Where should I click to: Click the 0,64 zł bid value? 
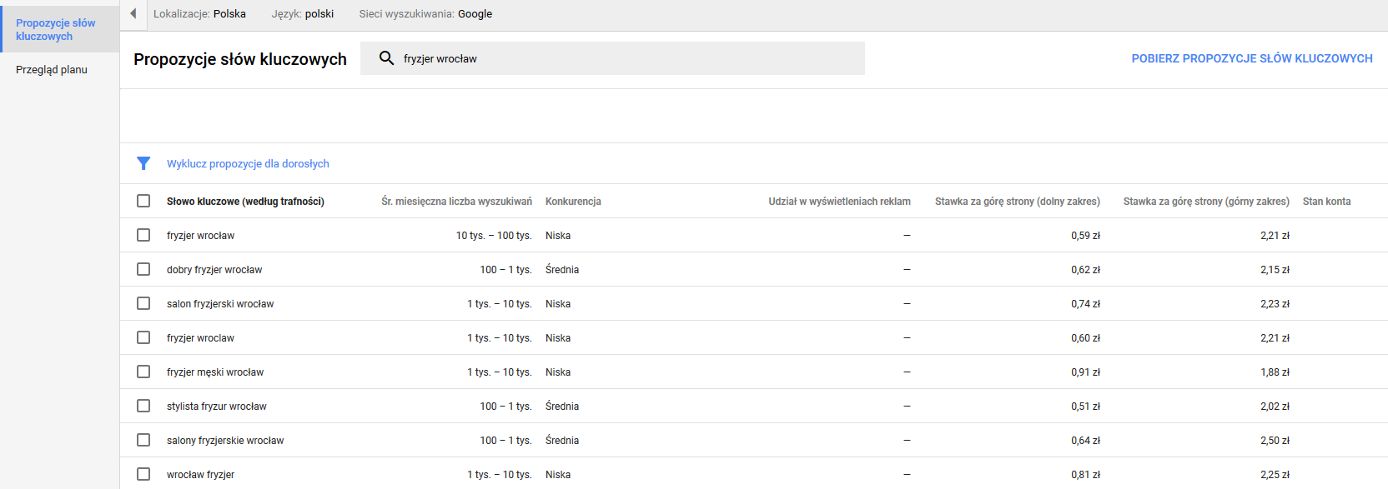[1085, 440]
